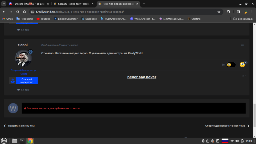256x144 pixels.
Task: Switch to the Создать новую тему tab
Action: click(x=73, y=4)
